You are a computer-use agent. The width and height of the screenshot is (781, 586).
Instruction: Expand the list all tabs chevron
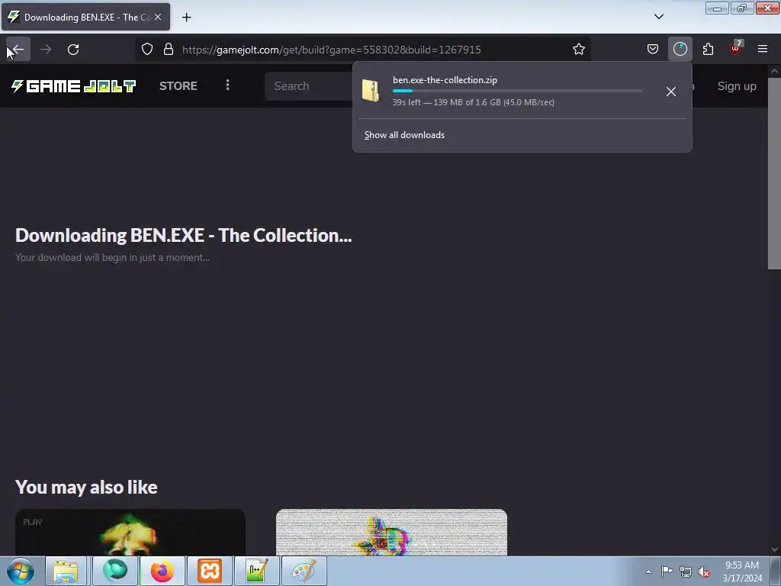658,17
